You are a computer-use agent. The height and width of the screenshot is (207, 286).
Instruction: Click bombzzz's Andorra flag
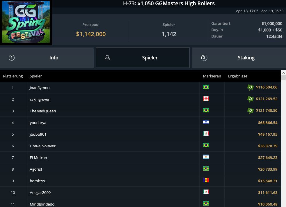[x=206, y=180]
